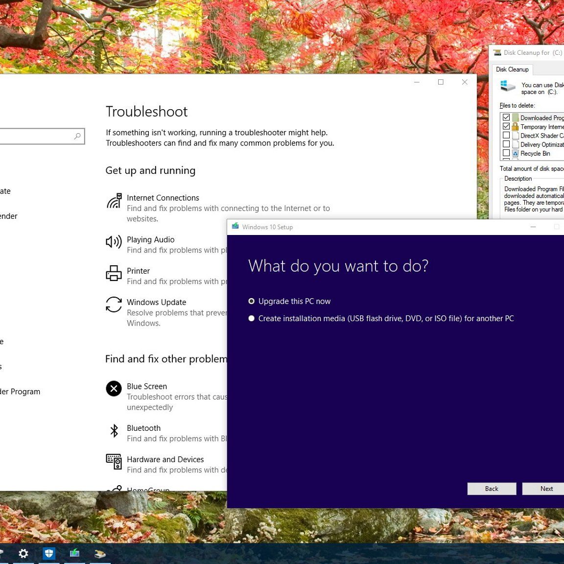Image resolution: width=564 pixels, height=564 pixels.
Task: Click the drive icon in Disk Cleanup
Action: 508,86
